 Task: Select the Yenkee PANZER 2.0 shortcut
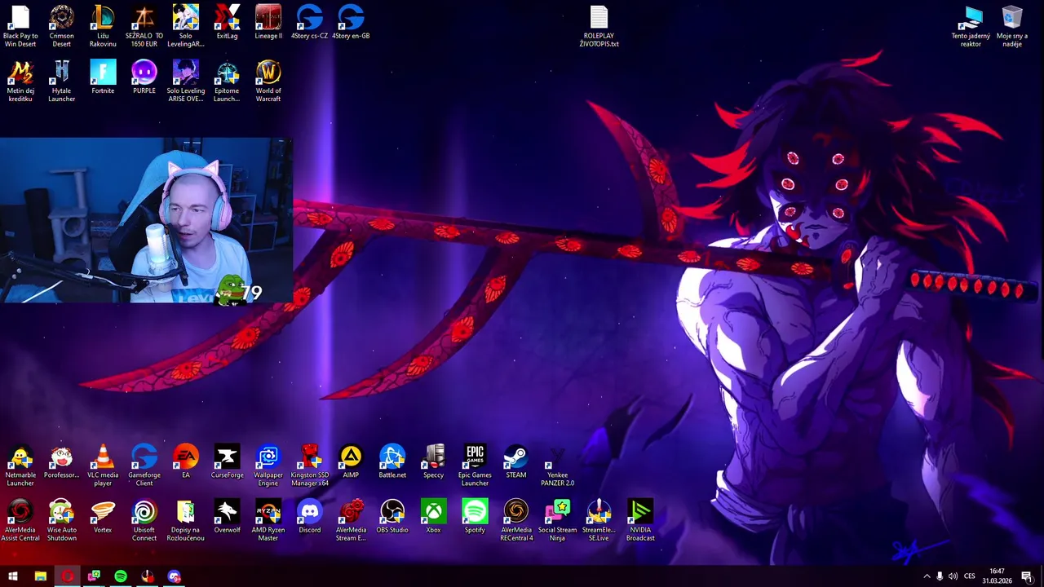click(x=557, y=466)
